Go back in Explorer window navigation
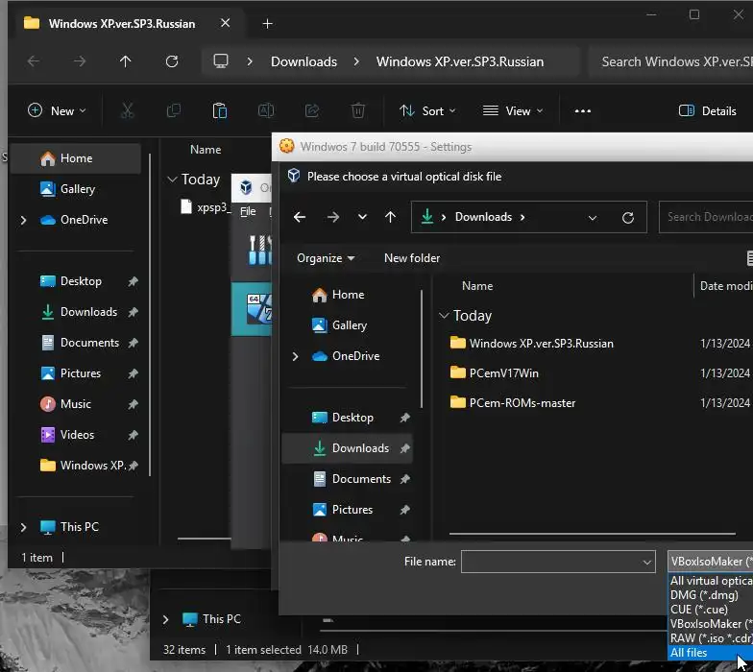The height and width of the screenshot is (672, 753). click(34, 61)
